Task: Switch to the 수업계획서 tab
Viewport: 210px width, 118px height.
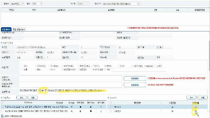Action: 6,29
